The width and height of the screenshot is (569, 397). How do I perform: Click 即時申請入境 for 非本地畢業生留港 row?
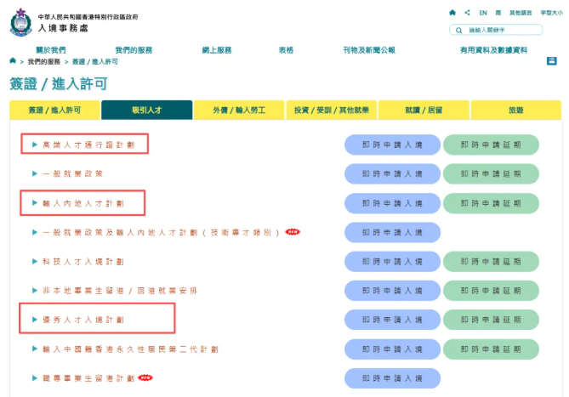tap(392, 291)
